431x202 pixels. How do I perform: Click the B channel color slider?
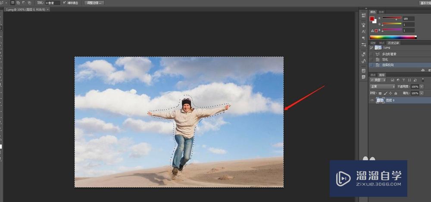click(392, 30)
